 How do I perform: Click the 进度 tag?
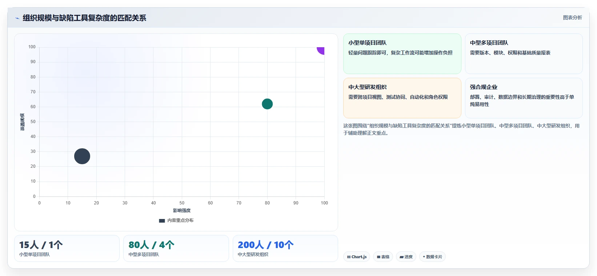pyautogui.click(x=406, y=257)
